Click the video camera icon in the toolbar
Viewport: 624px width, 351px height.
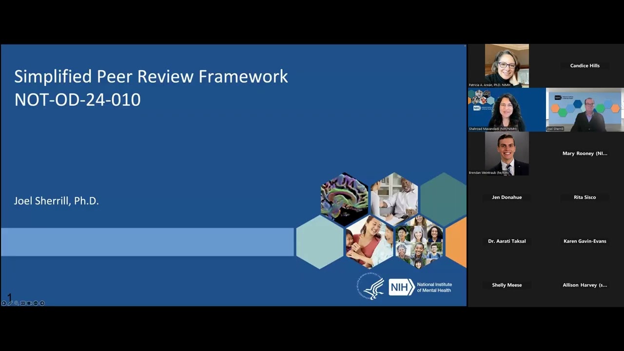pyautogui.click(x=29, y=303)
